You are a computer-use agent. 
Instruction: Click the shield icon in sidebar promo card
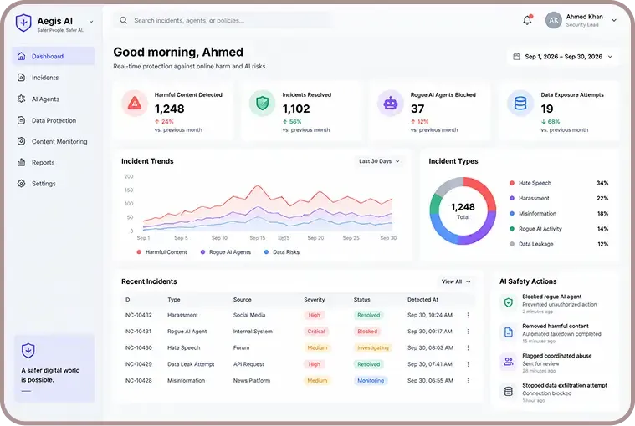tap(28, 351)
